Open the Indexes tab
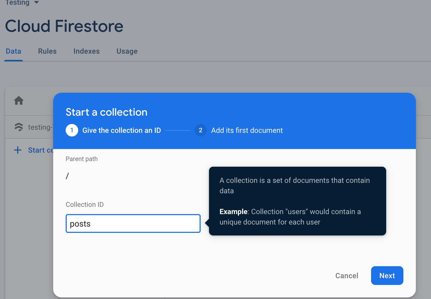 tap(87, 51)
